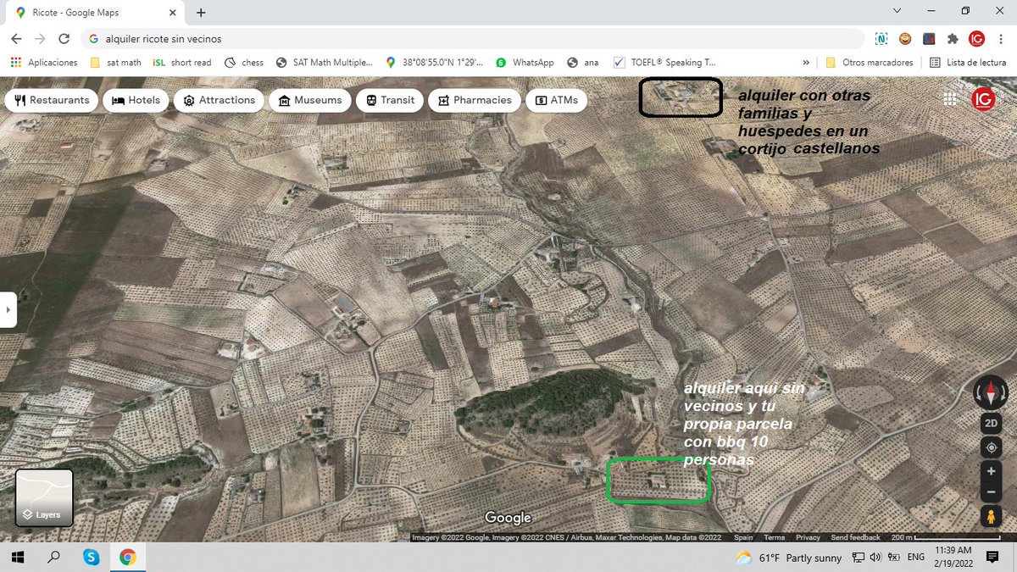The height and width of the screenshot is (572, 1017).
Task: Go back to the previous page
Action: pos(16,39)
